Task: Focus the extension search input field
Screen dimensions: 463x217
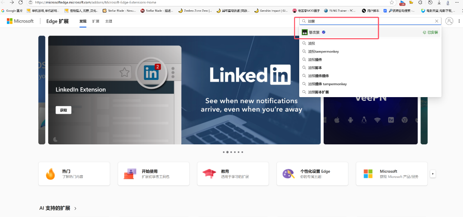Action: tap(370, 21)
